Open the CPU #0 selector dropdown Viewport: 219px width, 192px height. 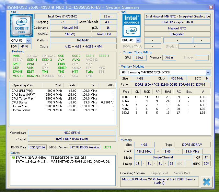29,40
